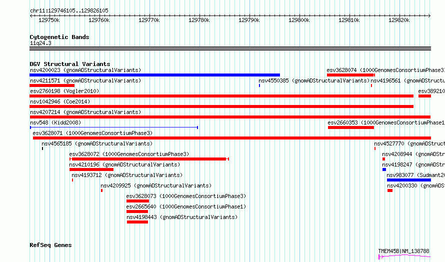The width and height of the screenshot is (445, 262).
Task: Select the red bar under esv3628073
Action: click(x=137, y=201)
